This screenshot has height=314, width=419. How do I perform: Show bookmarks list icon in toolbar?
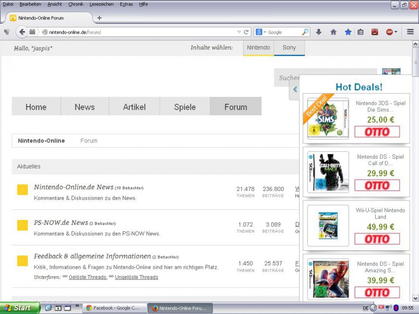(x=361, y=32)
